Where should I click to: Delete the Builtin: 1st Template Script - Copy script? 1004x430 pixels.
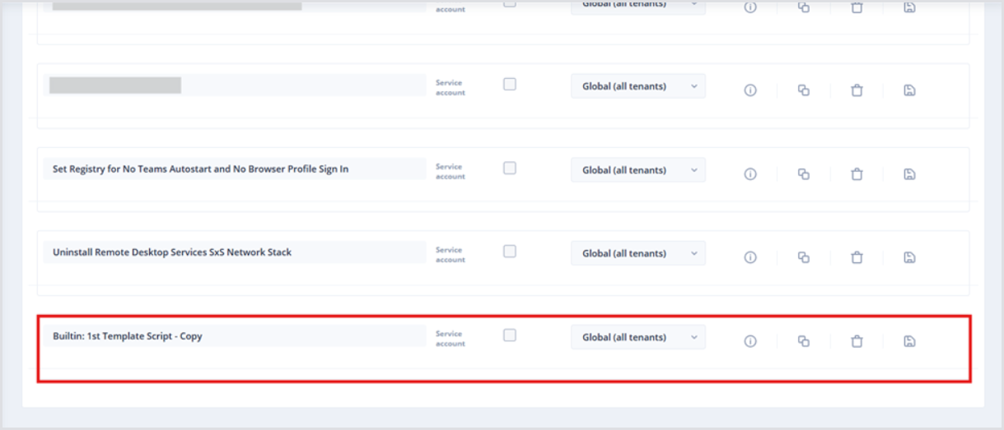point(857,341)
